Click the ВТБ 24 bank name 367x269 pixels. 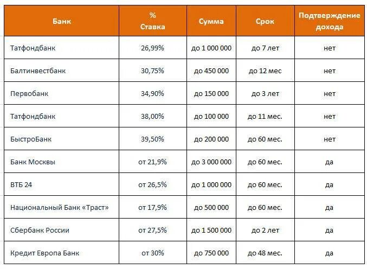click(x=21, y=185)
